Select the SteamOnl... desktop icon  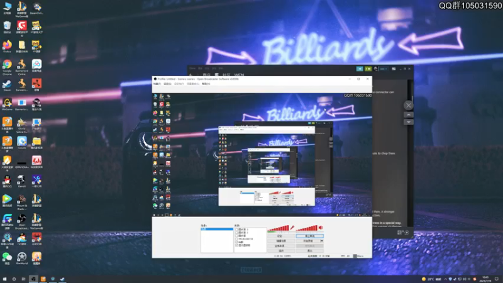click(x=36, y=8)
